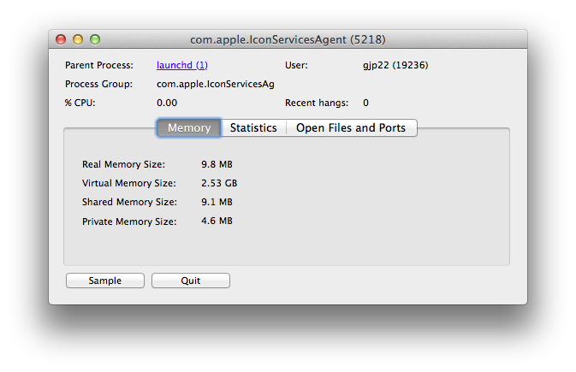
Task: Click the window title com.apple.IconServicesAgent (5218)
Action: 288,39
